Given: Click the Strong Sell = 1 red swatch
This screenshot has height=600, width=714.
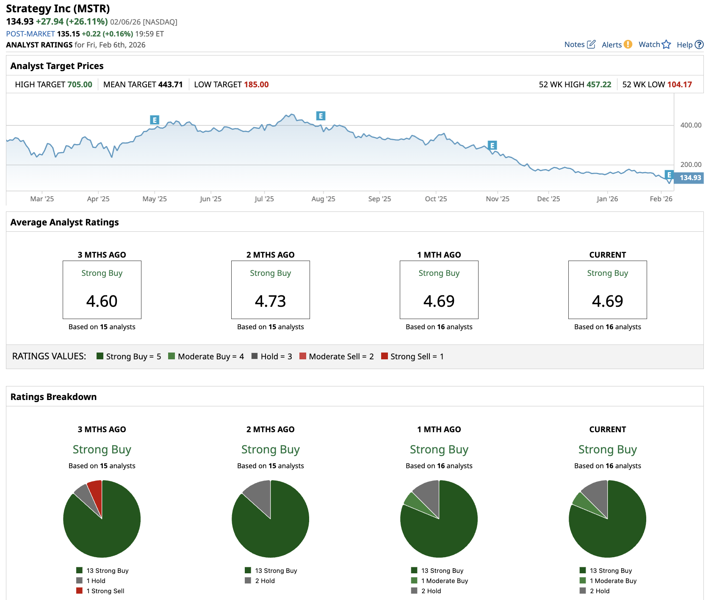Looking at the screenshot, I should click(385, 356).
